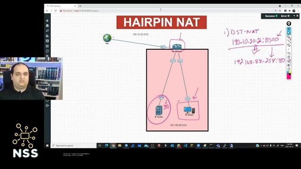Open the Windows Start menu
This screenshot has height=169, width=301.
[47, 146]
